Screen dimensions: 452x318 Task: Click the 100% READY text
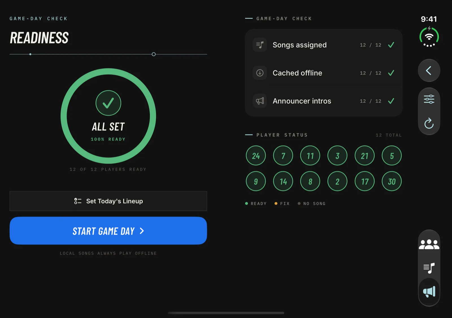[108, 139]
